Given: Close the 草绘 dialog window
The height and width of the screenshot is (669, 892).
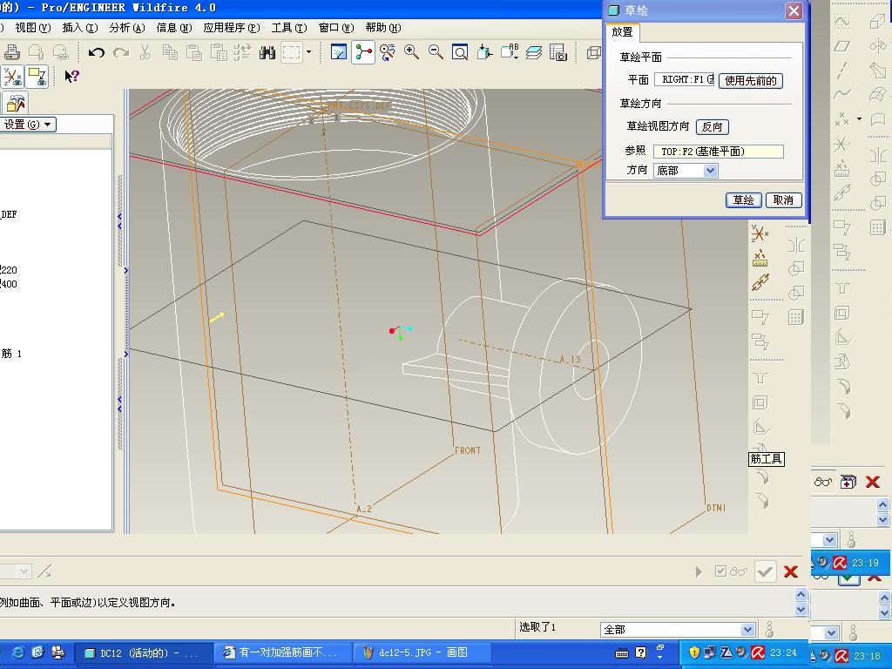Looking at the screenshot, I should tap(794, 10).
